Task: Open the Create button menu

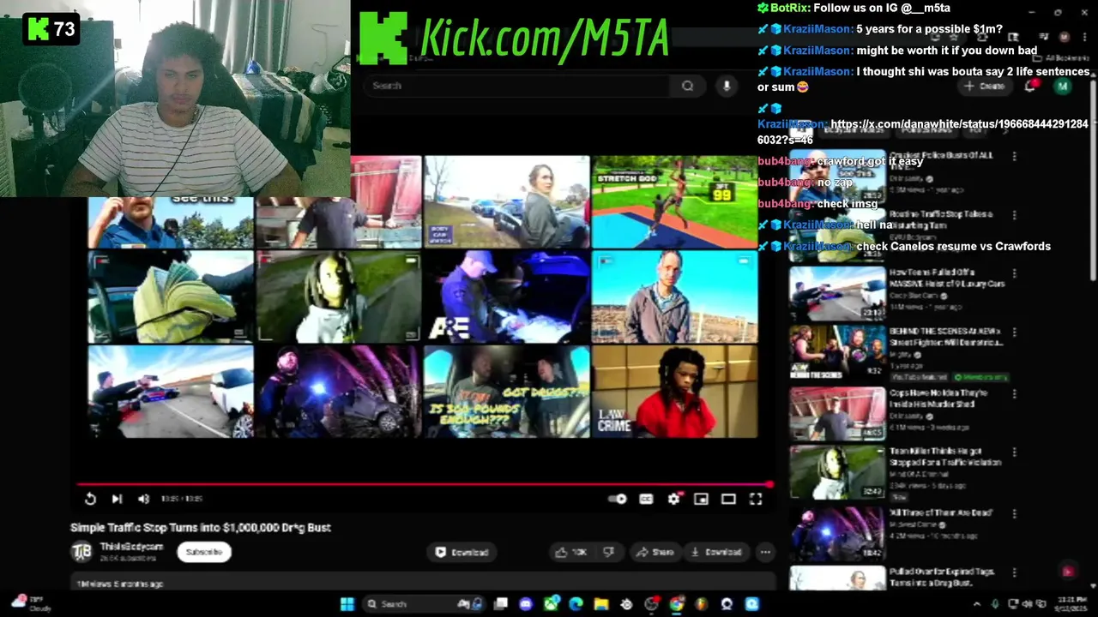Action: point(985,86)
